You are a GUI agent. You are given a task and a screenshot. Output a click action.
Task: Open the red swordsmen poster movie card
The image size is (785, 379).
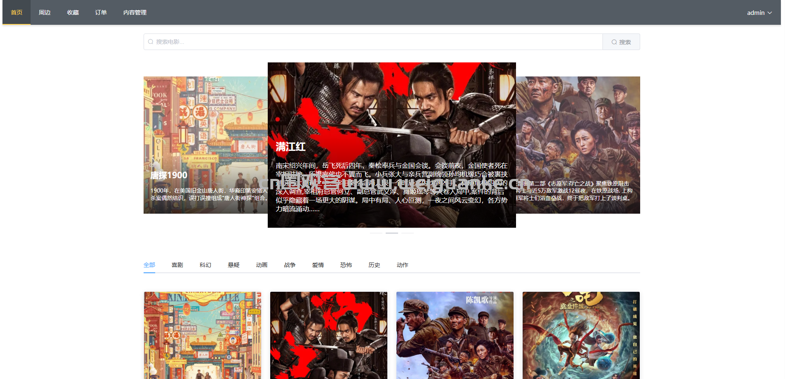pos(329,335)
